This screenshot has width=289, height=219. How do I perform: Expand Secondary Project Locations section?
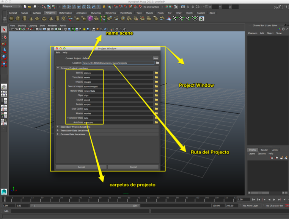click(x=58, y=127)
